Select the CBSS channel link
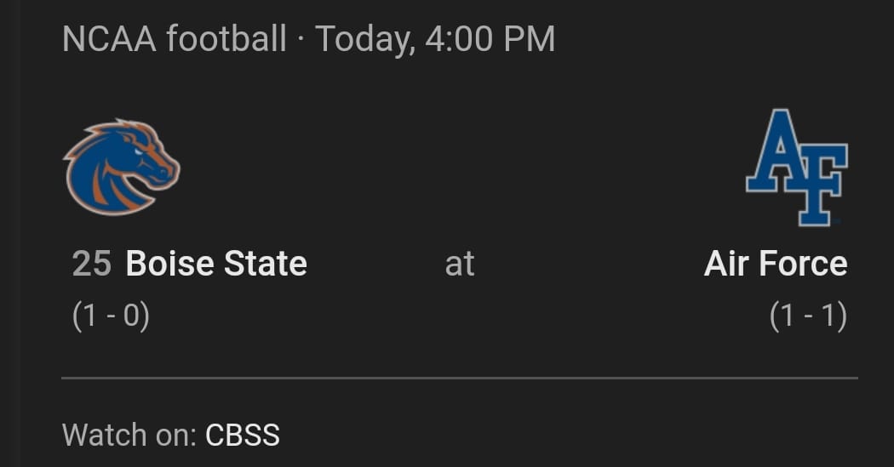 click(x=242, y=436)
